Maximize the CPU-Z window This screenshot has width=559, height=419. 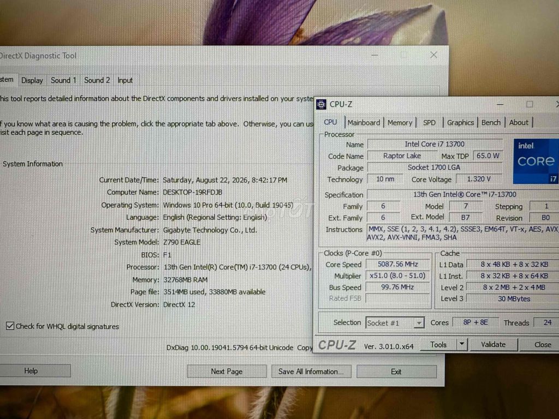point(530,104)
